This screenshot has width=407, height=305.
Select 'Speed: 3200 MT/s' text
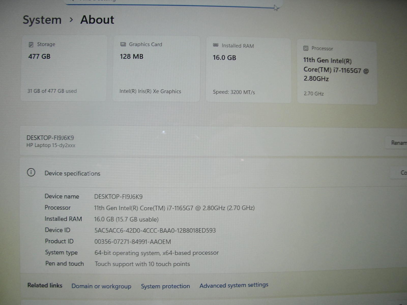234,92
